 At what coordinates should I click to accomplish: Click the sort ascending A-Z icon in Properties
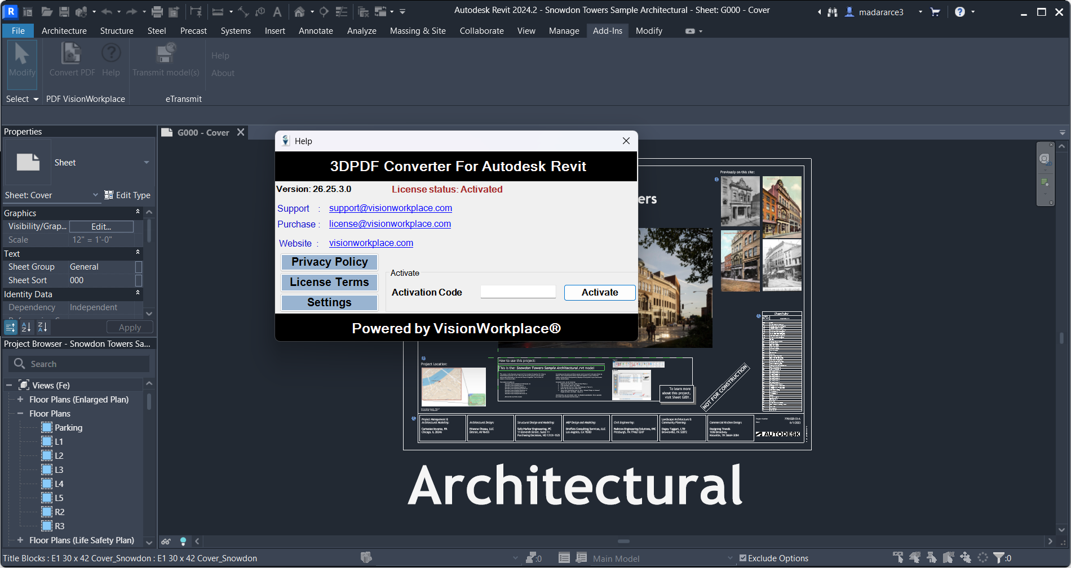click(26, 327)
